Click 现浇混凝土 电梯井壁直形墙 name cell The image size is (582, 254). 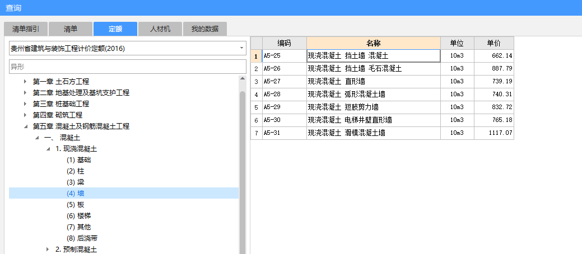tap(374, 120)
